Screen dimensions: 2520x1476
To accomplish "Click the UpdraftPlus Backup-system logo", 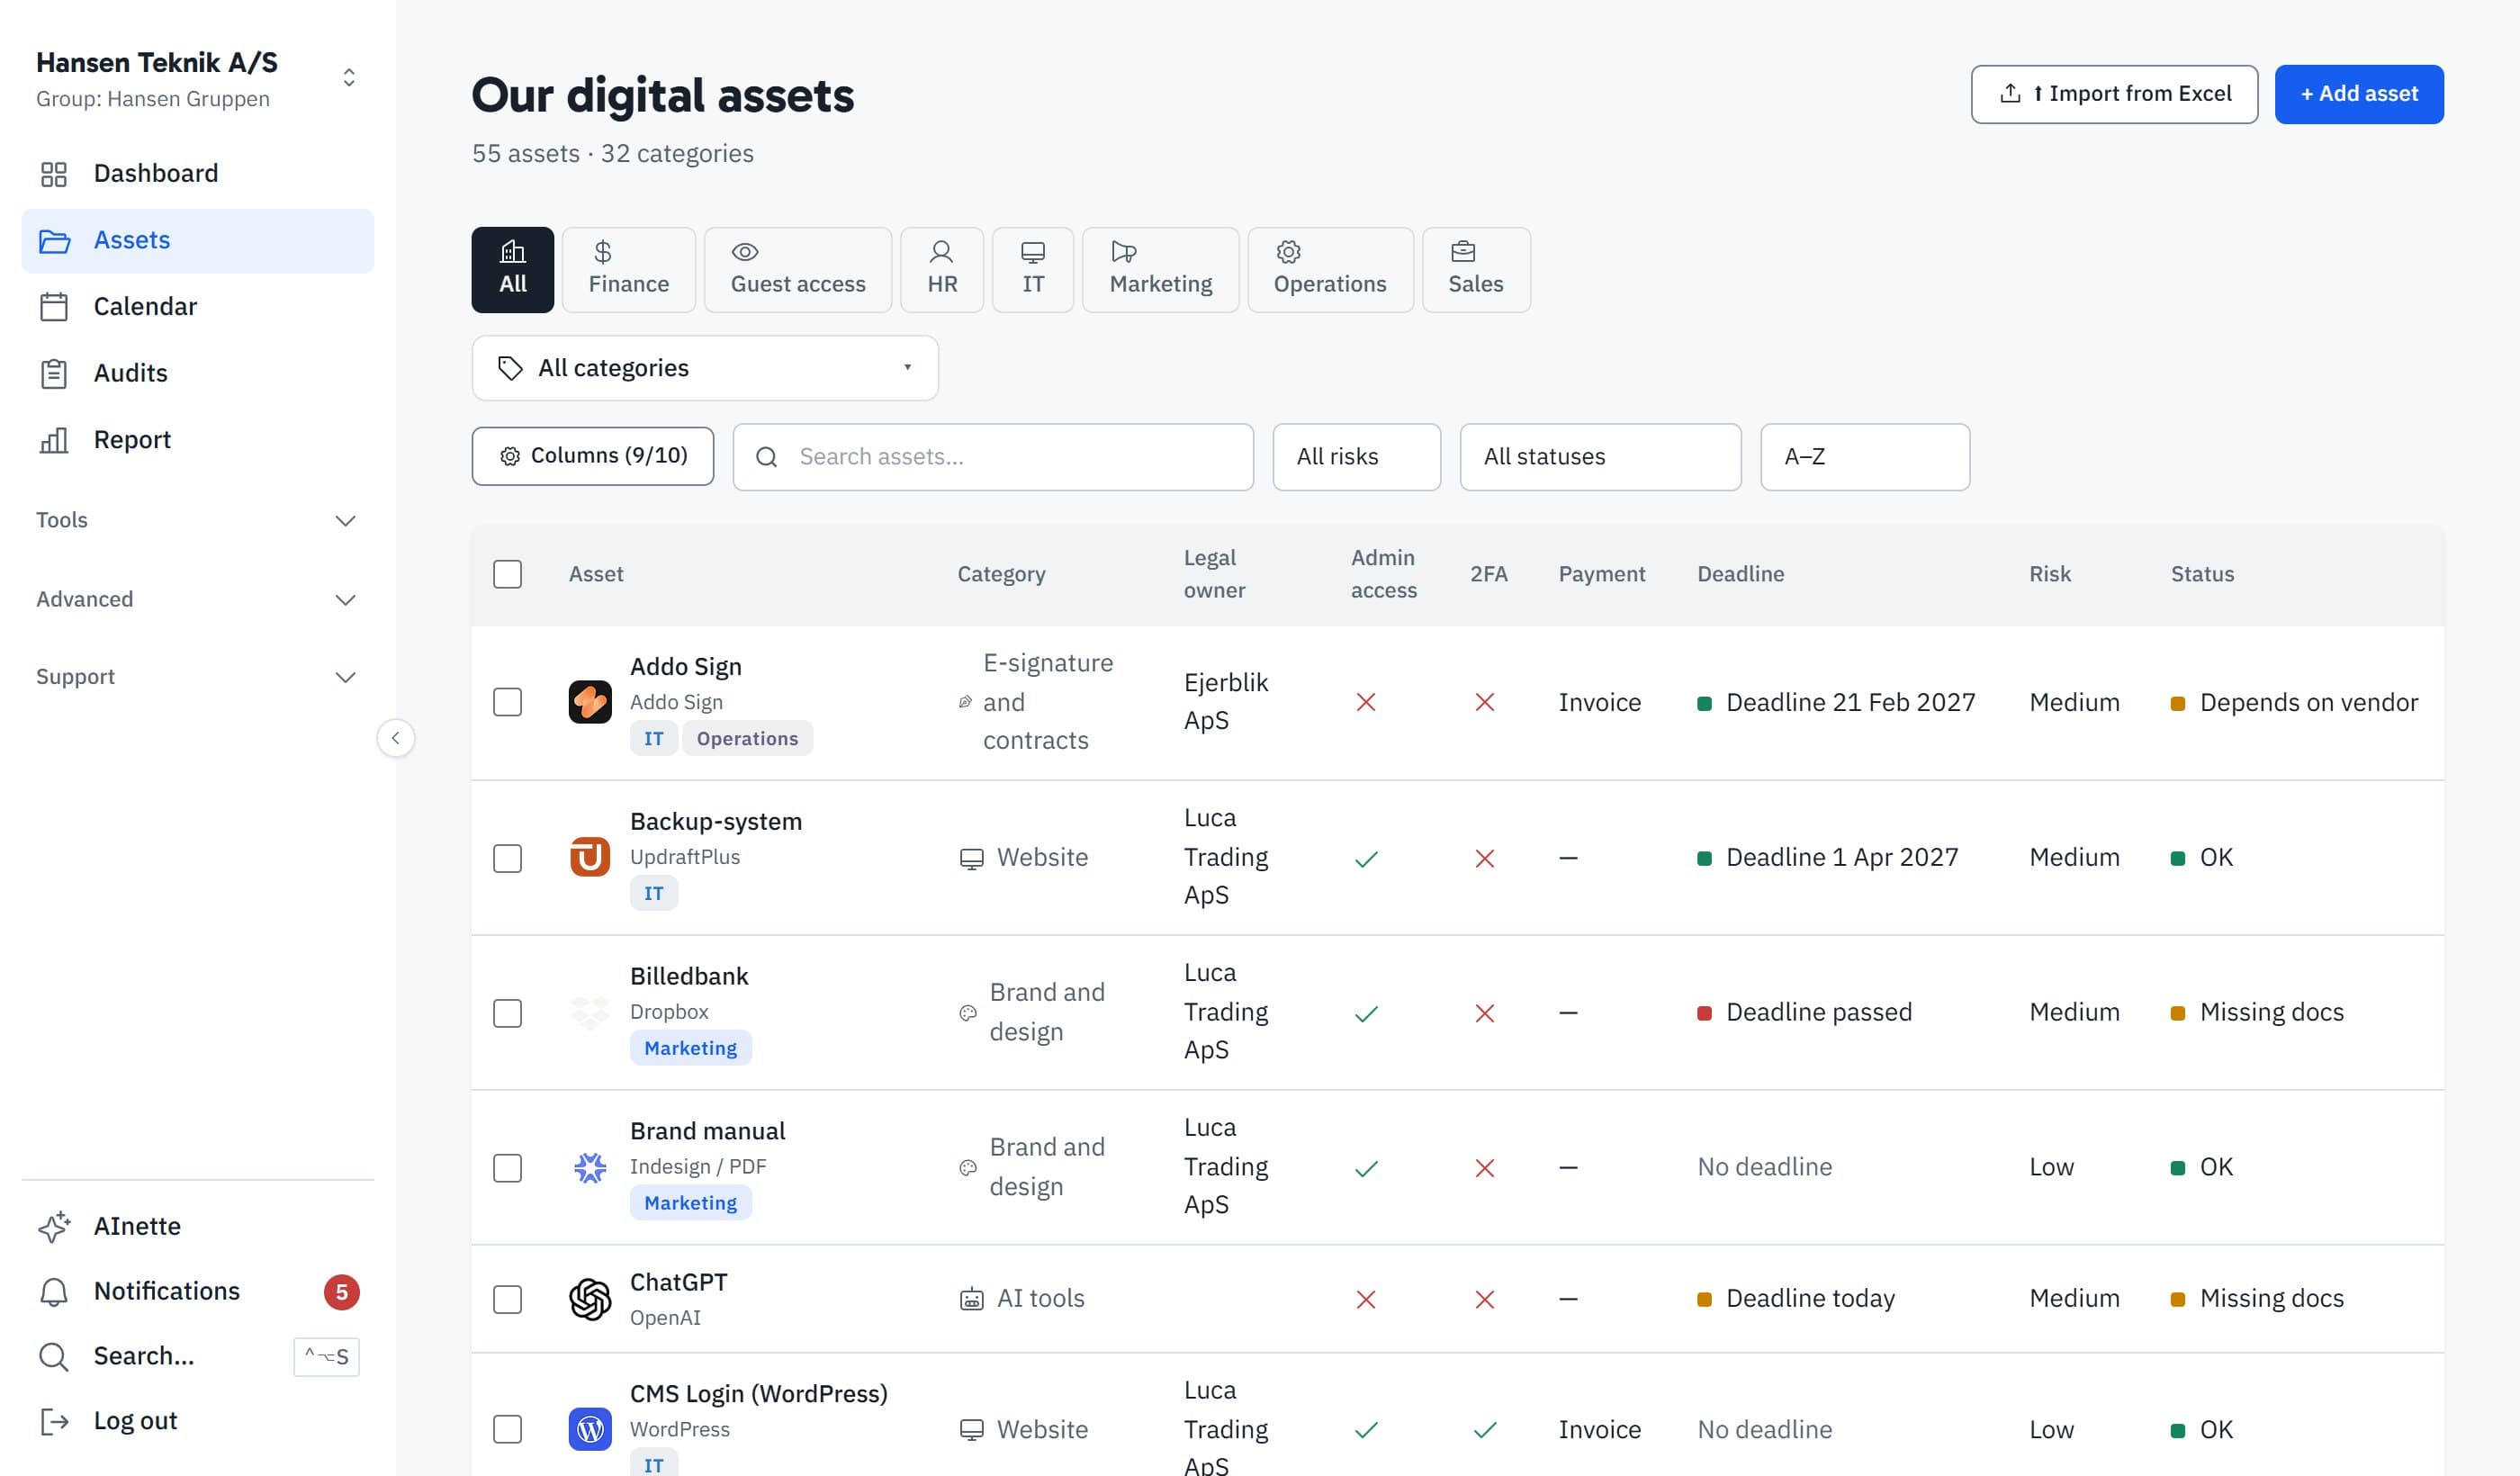I will click(590, 857).
